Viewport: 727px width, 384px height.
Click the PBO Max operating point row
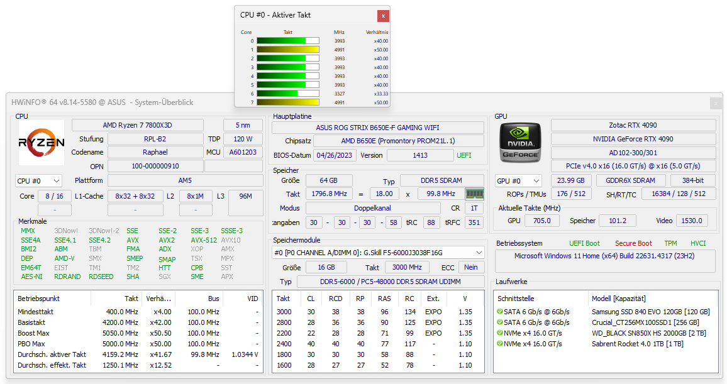(x=138, y=344)
